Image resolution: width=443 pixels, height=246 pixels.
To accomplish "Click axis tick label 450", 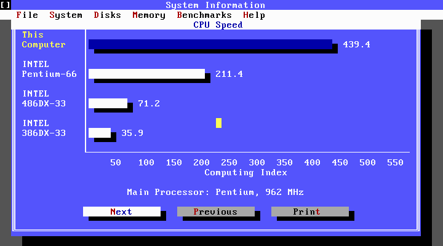I will tap(340, 162).
